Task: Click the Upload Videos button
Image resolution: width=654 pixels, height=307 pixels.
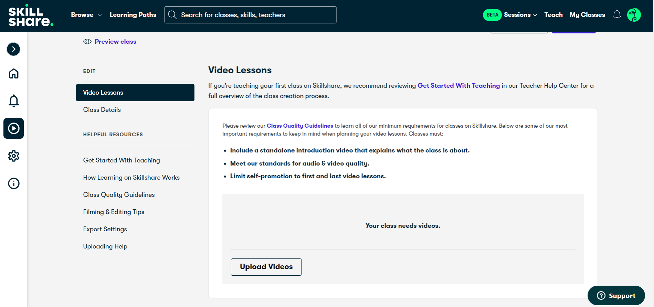Action: (266, 267)
